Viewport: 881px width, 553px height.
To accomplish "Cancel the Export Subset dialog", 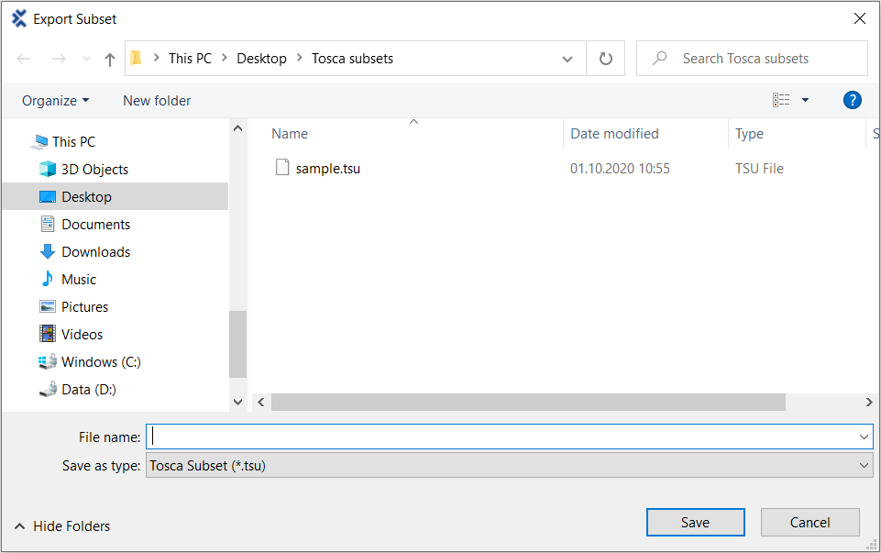I will pyautogui.click(x=809, y=522).
